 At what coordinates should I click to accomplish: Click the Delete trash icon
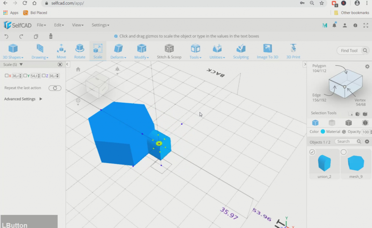(50, 36)
